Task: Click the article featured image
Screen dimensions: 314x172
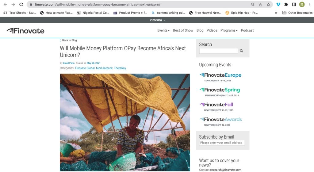Action: (x=125, y=122)
